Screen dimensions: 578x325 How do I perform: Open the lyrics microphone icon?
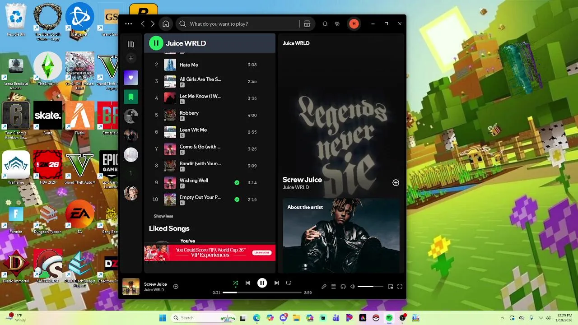[324, 287]
